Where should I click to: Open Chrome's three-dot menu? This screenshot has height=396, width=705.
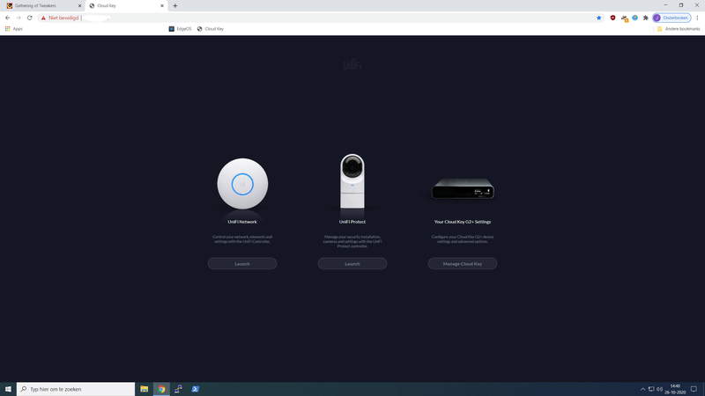697,18
